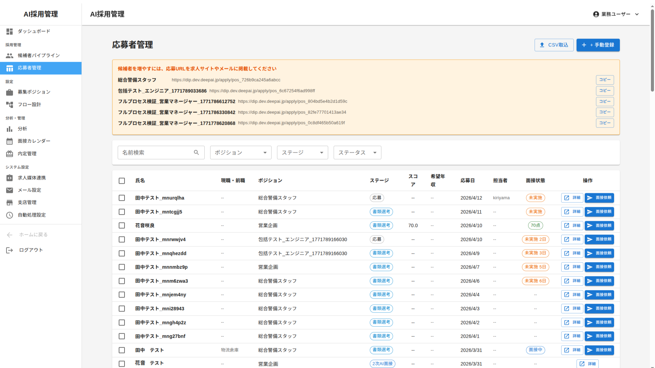Check the select-all checkbox in the table header
Screen dimensions: 655x368
pyautogui.click(x=122, y=181)
